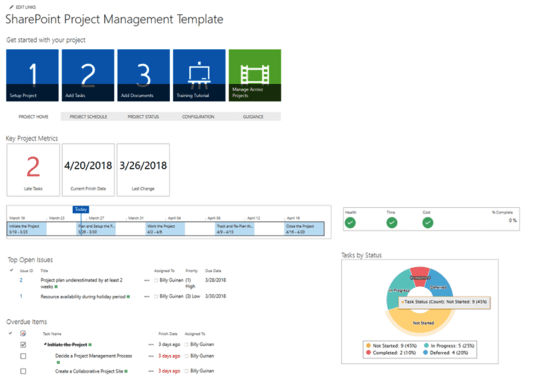The height and width of the screenshot is (380, 556).
Task: Toggle the select-all checkbox in Overdue Items header
Action: [x=24, y=333]
